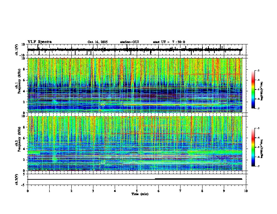Click the "station=OUI" header label
The width and height of the screenshot is (277, 214).
(129, 42)
